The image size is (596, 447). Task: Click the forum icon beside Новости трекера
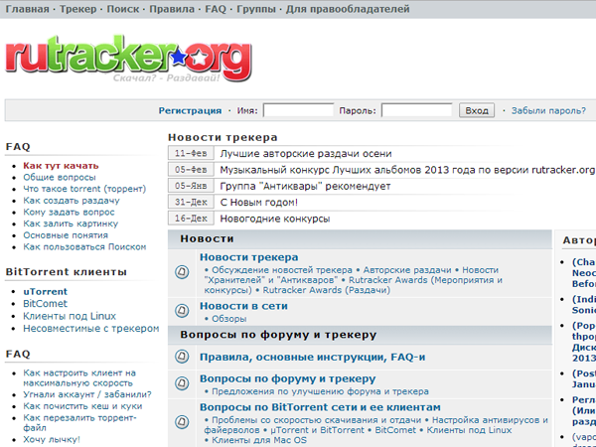coord(183,270)
